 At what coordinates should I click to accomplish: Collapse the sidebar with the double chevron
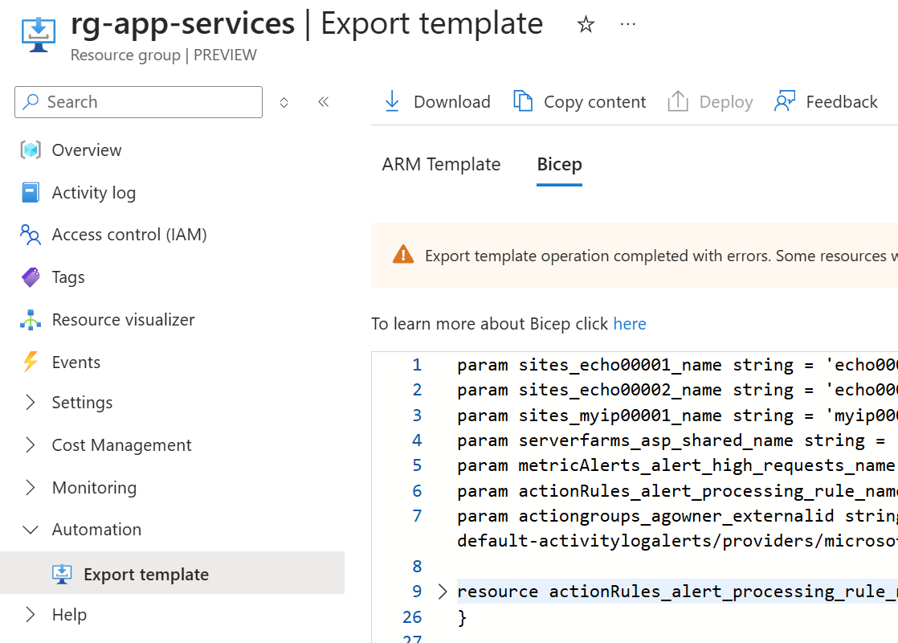pyautogui.click(x=324, y=102)
